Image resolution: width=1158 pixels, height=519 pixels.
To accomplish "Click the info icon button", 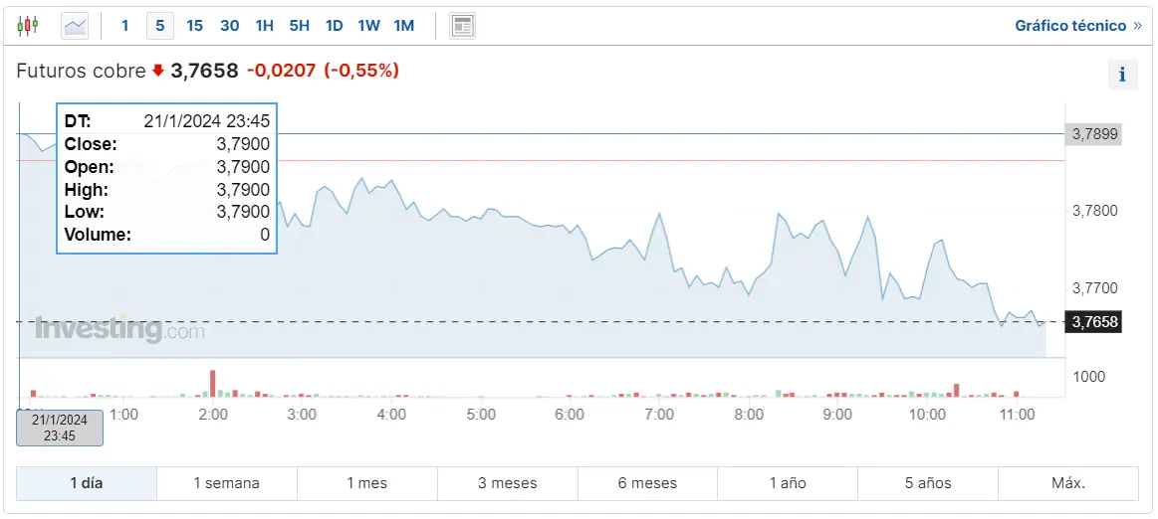I will (1122, 75).
